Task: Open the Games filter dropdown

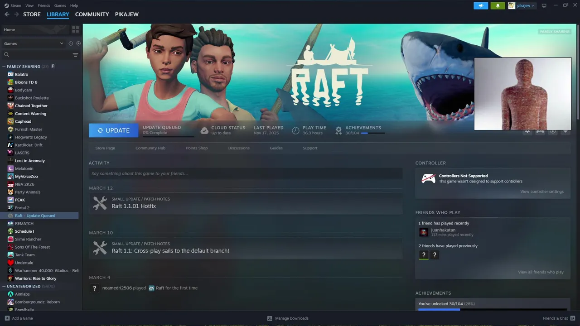Action: pos(33,43)
